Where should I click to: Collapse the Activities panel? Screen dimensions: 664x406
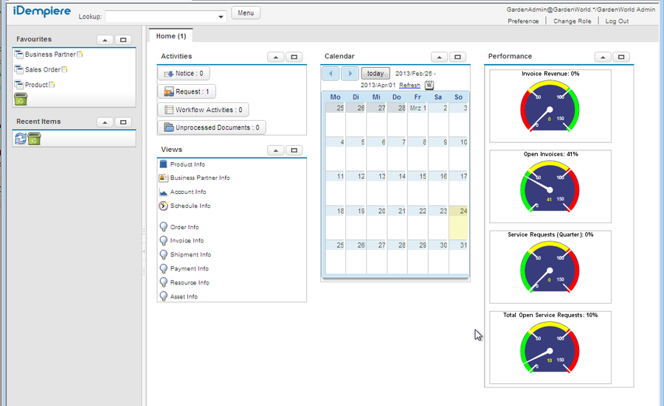(275, 57)
